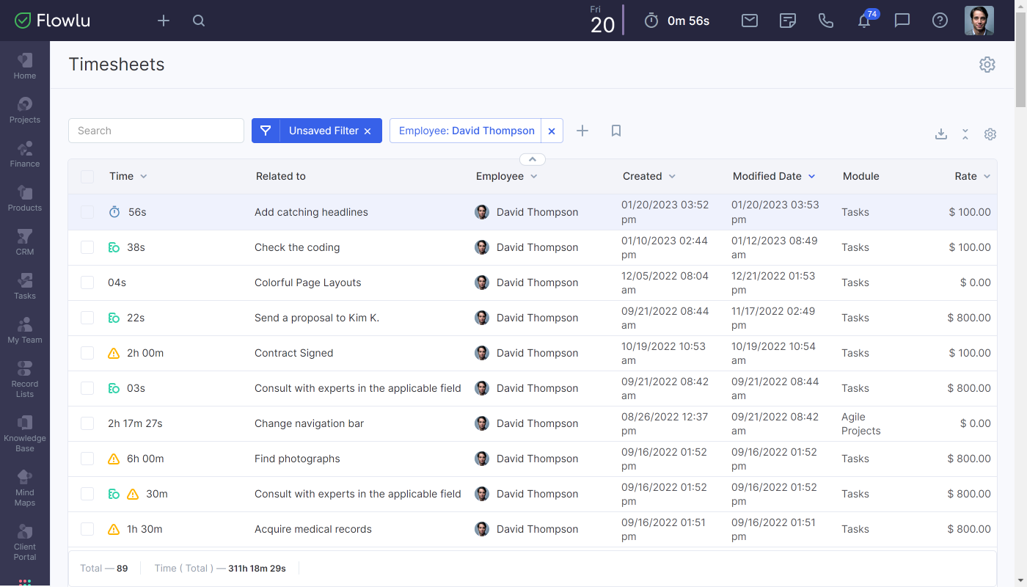Image resolution: width=1027 pixels, height=587 pixels.
Task: Open the phone calls icon
Action: tap(826, 21)
